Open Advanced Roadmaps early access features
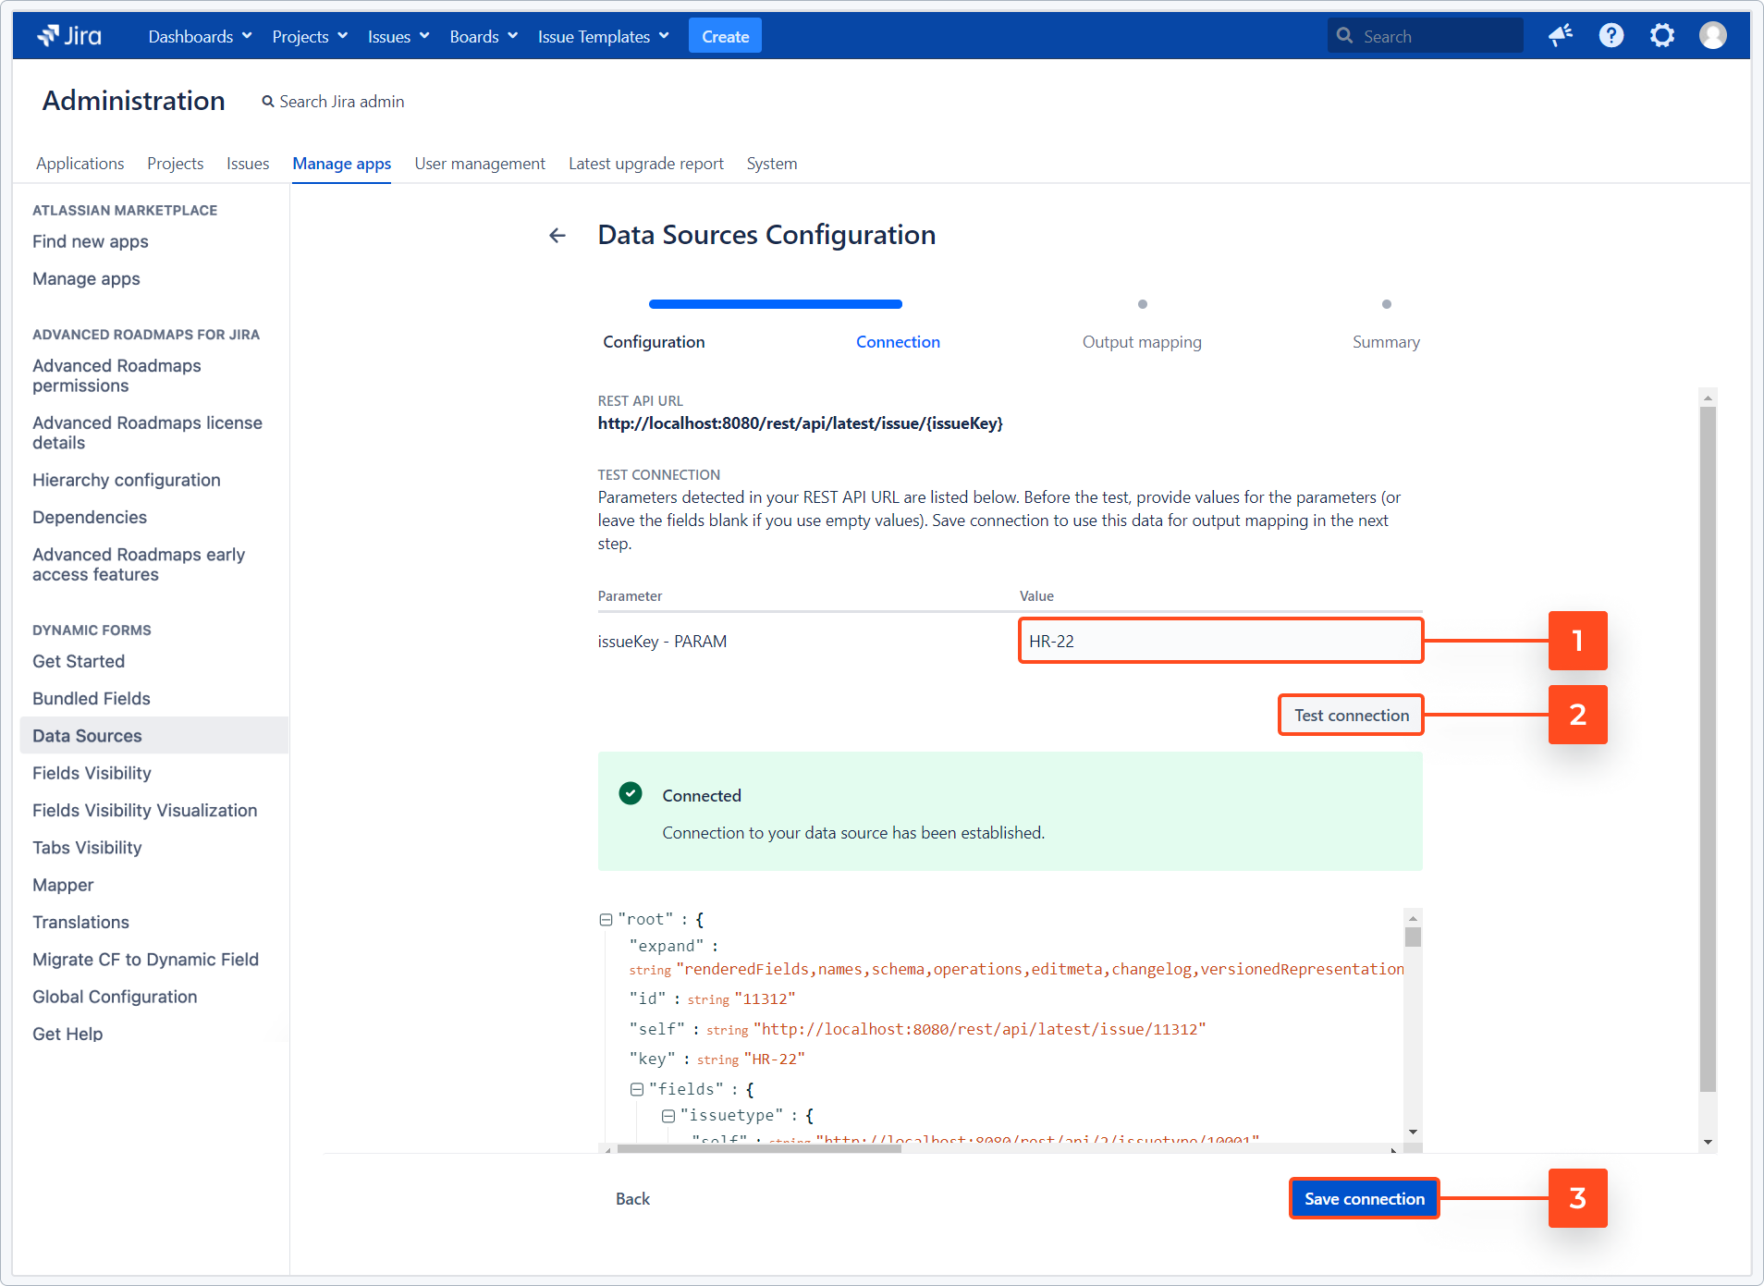The image size is (1764, 1286). pos(139,564)
